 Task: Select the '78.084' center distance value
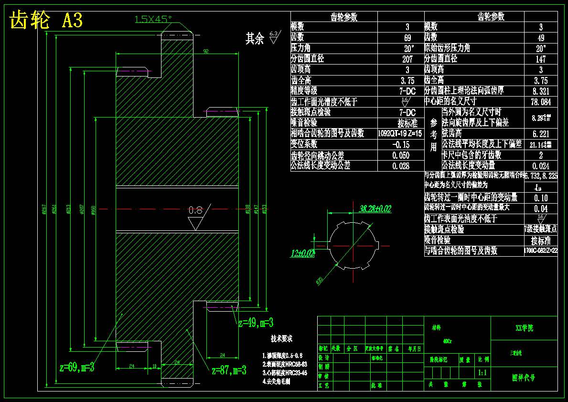(x=540, y=102)
